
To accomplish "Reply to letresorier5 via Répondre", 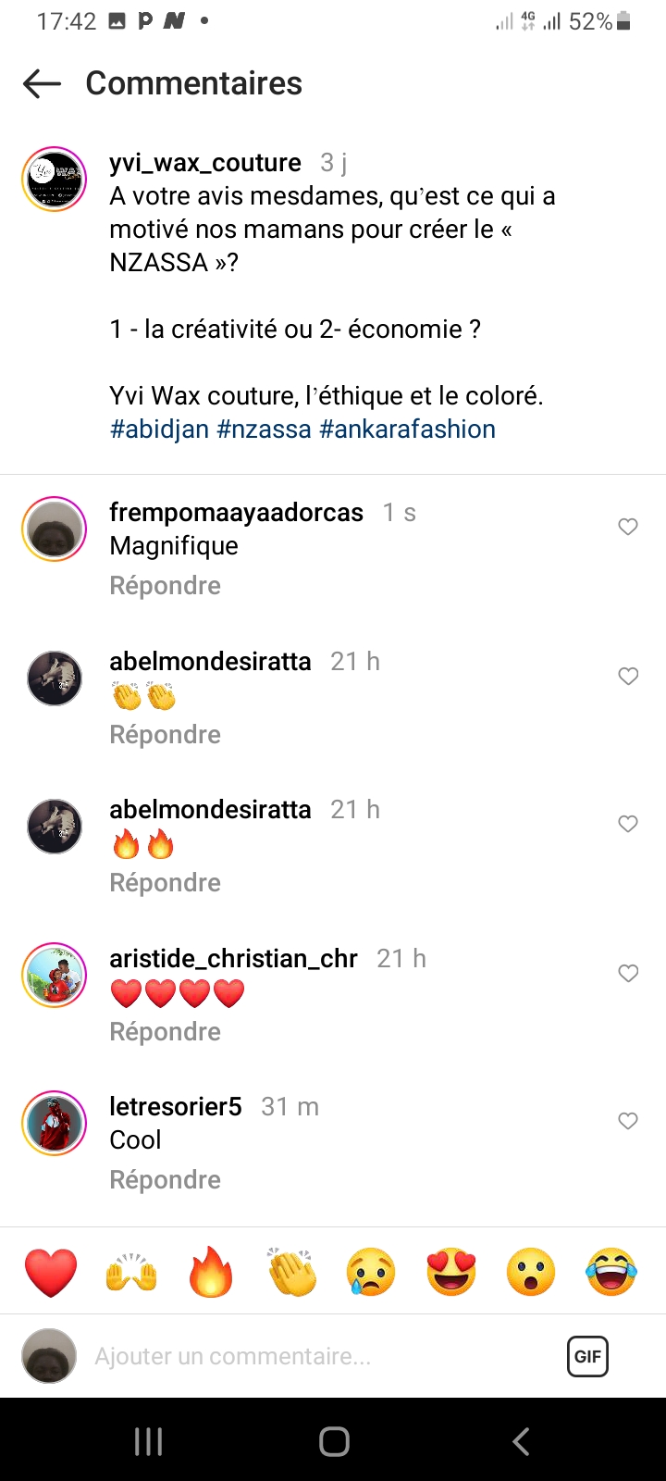I will (x=166, y=1180).
